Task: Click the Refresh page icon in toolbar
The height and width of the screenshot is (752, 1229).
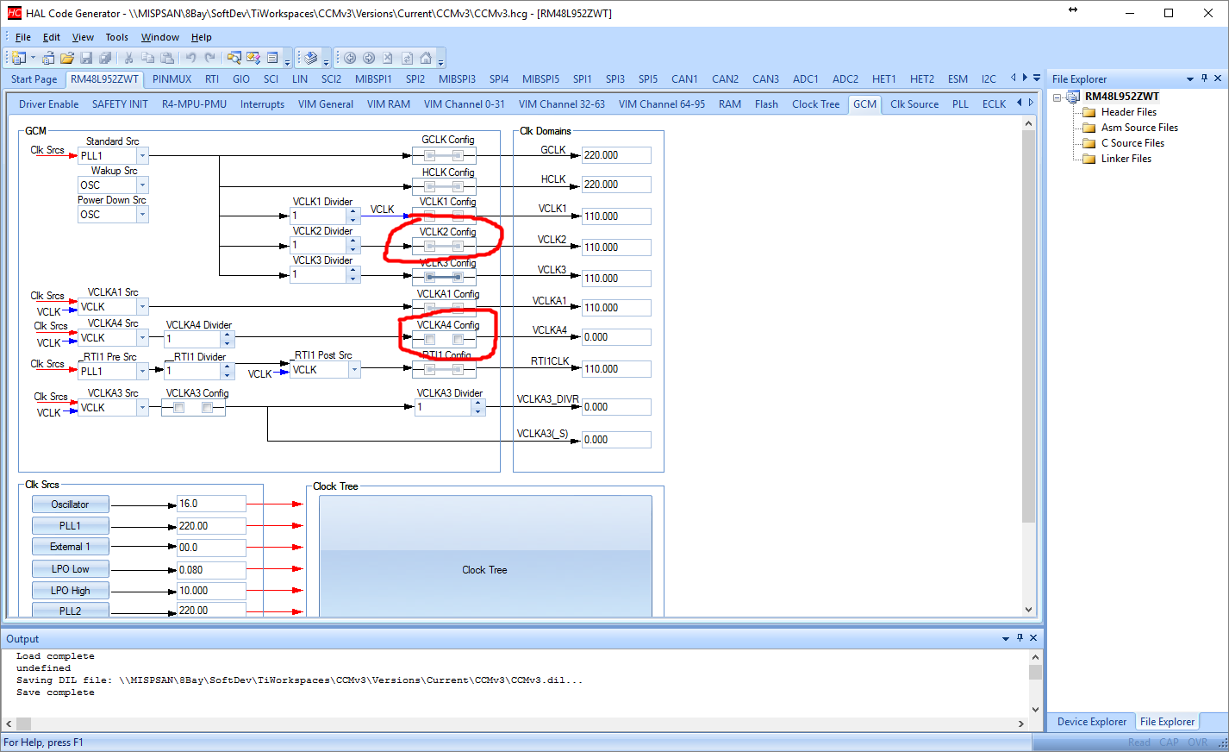Action: pos(407,58)
